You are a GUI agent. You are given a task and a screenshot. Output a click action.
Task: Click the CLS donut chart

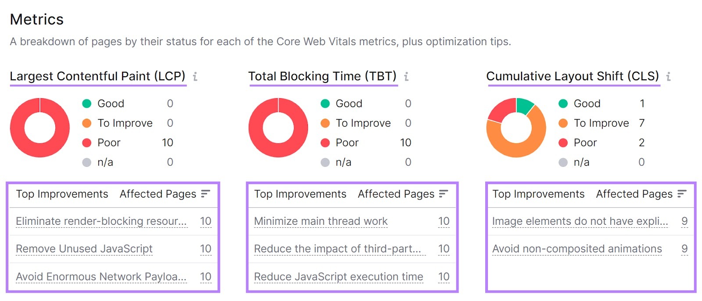coord(516,127)
